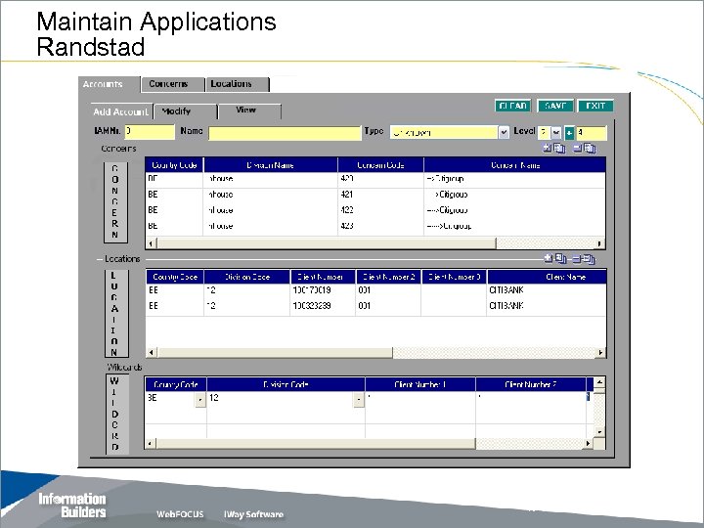The width and height of the screenshot is (704, 528).
Task: Click the Name input field
Action: click(x=284, y=132)
